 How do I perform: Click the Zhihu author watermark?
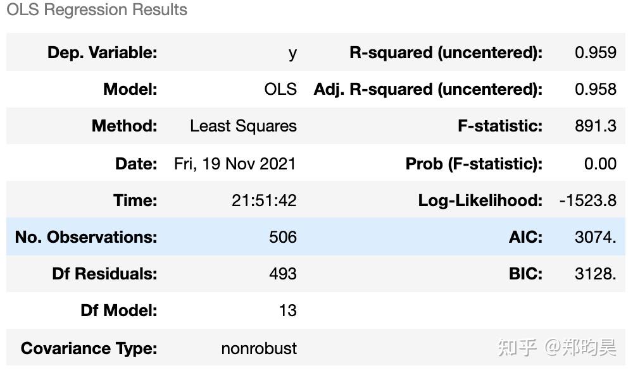pyautogui.click(x=557, y=348)
